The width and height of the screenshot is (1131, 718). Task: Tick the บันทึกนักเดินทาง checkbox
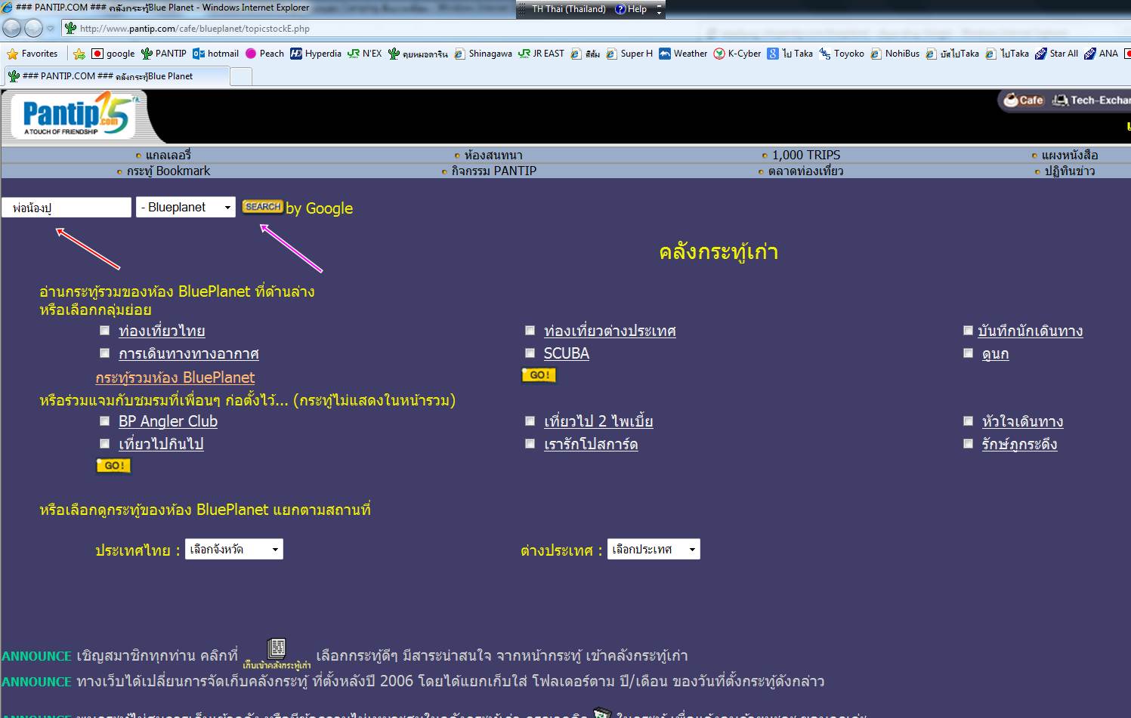pos(968,330)
